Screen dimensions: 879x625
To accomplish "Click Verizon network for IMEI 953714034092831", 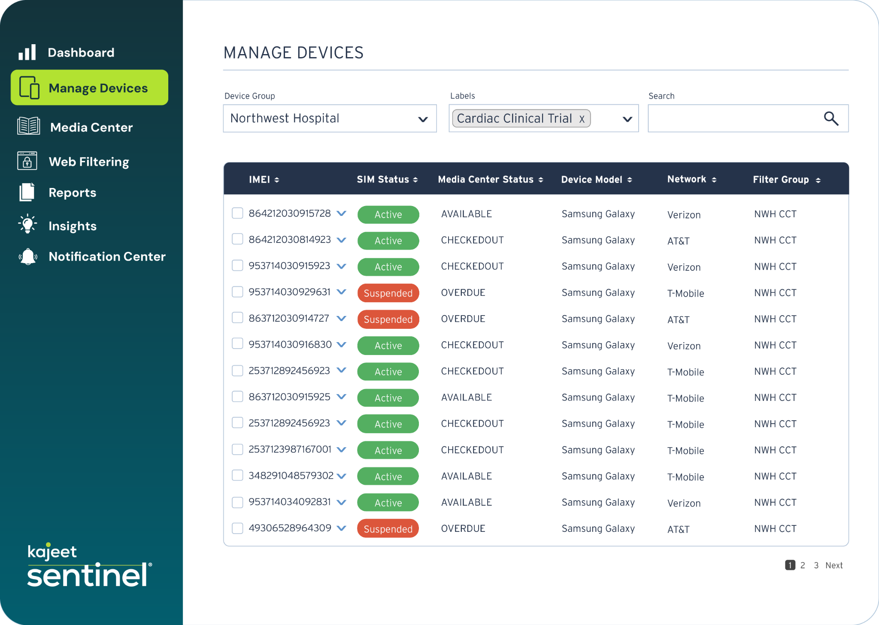I will click(x=684, y=503).
